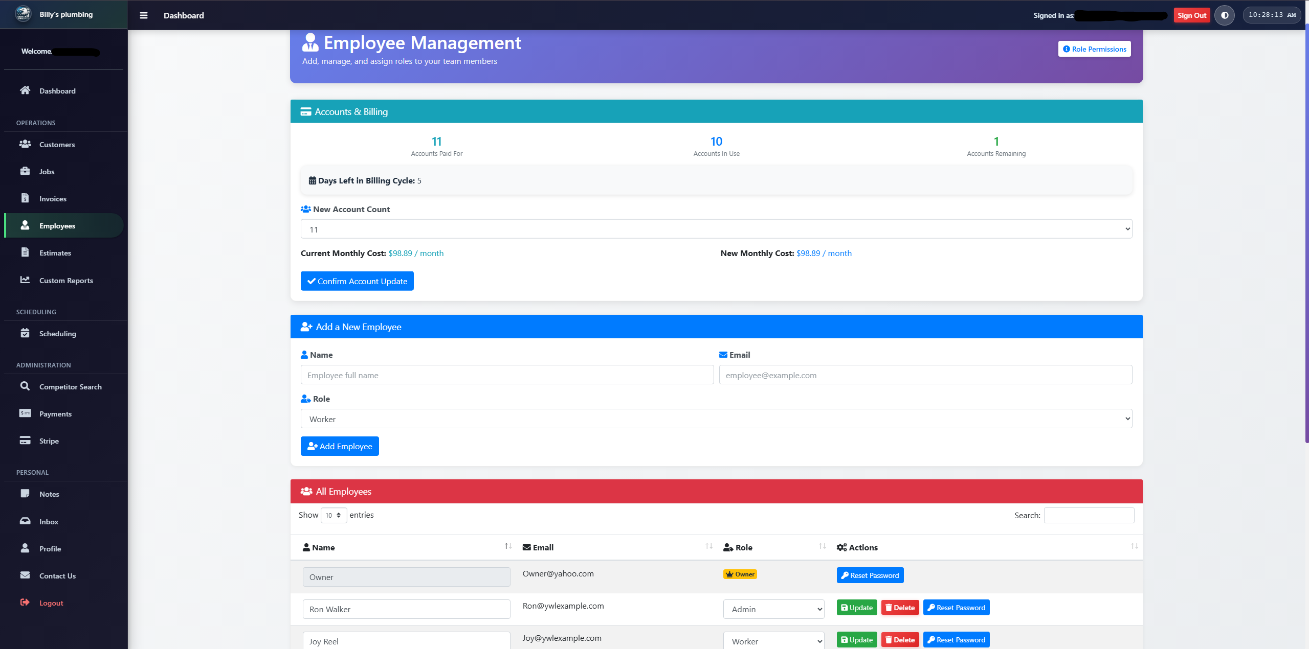Update Joy Reel's record

pos(857,640)
